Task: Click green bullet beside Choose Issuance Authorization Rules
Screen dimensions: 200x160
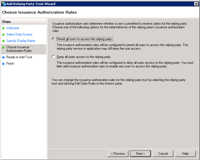Action: pyautogui.click(x=3, y=47)
